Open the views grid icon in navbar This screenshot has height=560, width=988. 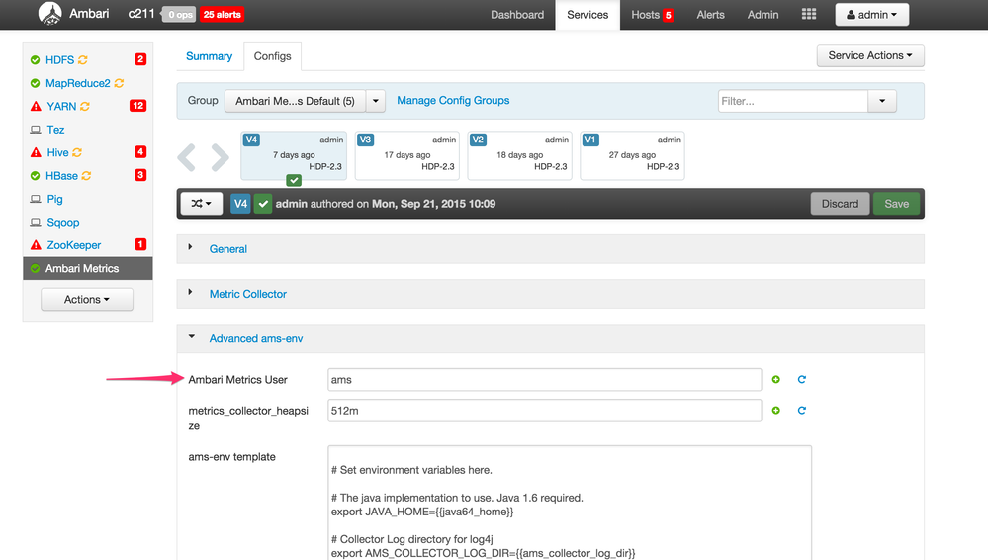pos(808,14)
